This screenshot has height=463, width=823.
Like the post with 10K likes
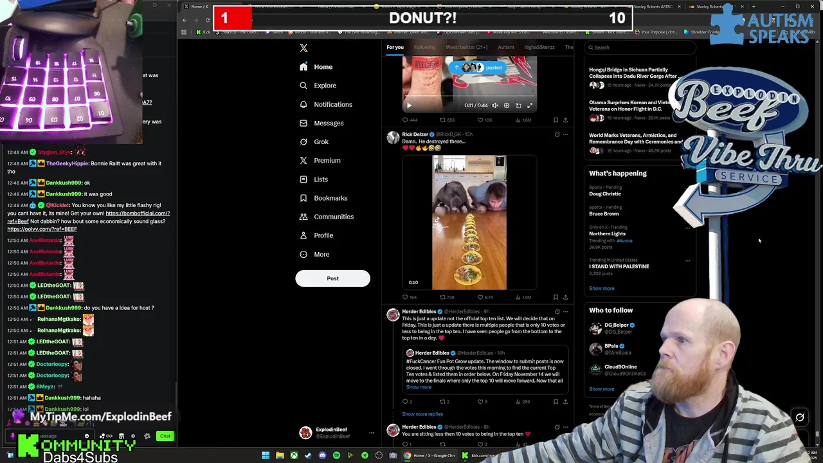point(485,120)
